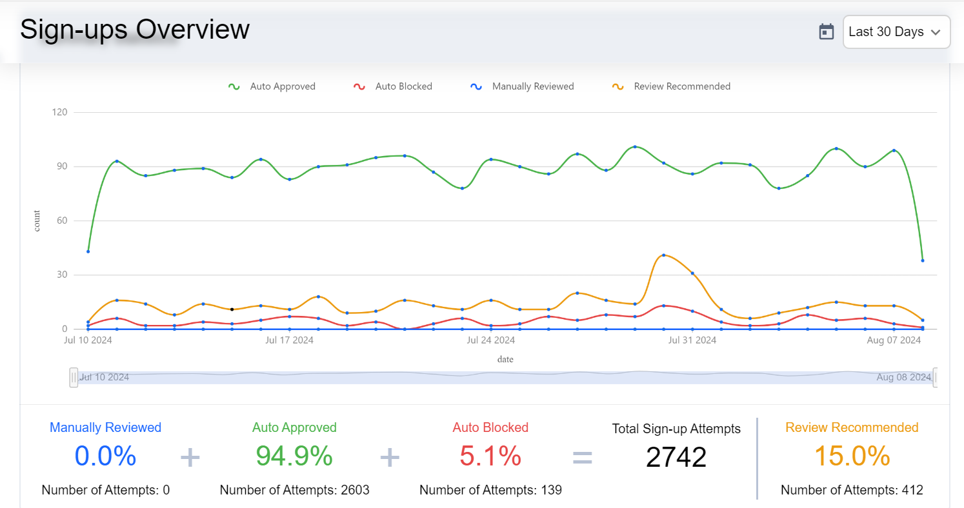Click the Manually Reviewed summary heading

(x=106, y=427)
